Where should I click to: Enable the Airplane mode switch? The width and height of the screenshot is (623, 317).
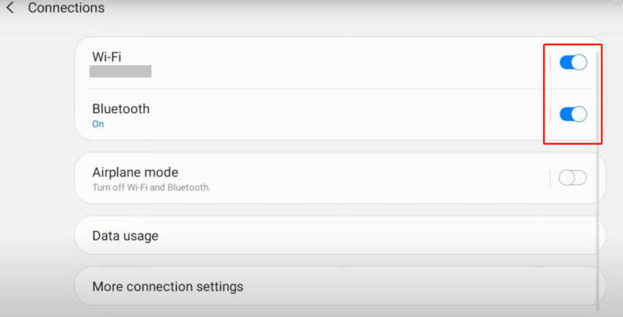[x=572, y=178]
